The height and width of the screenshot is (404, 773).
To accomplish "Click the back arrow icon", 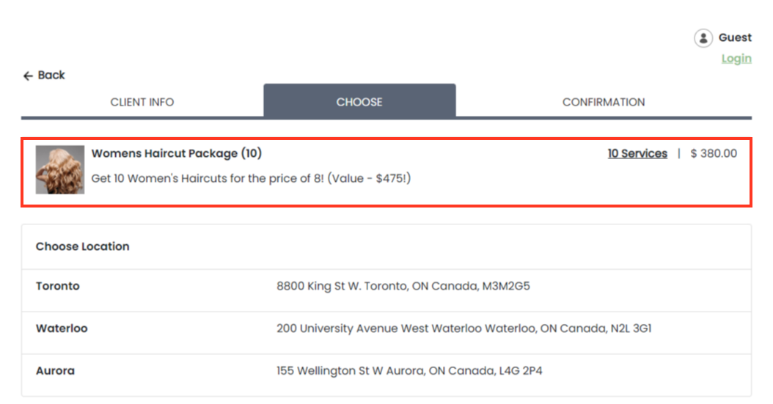I will pos(28,76).
